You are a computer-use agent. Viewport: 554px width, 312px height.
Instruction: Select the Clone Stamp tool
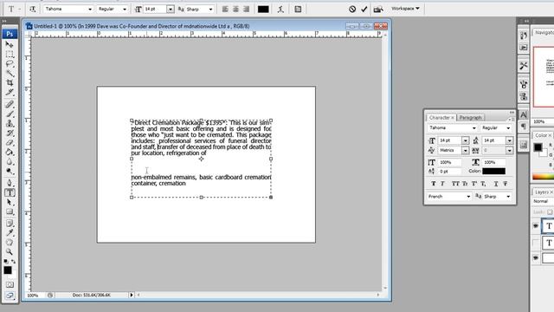[x=10, y=123]
